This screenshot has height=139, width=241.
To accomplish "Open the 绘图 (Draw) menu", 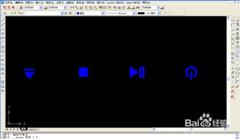I will [70, 3].
